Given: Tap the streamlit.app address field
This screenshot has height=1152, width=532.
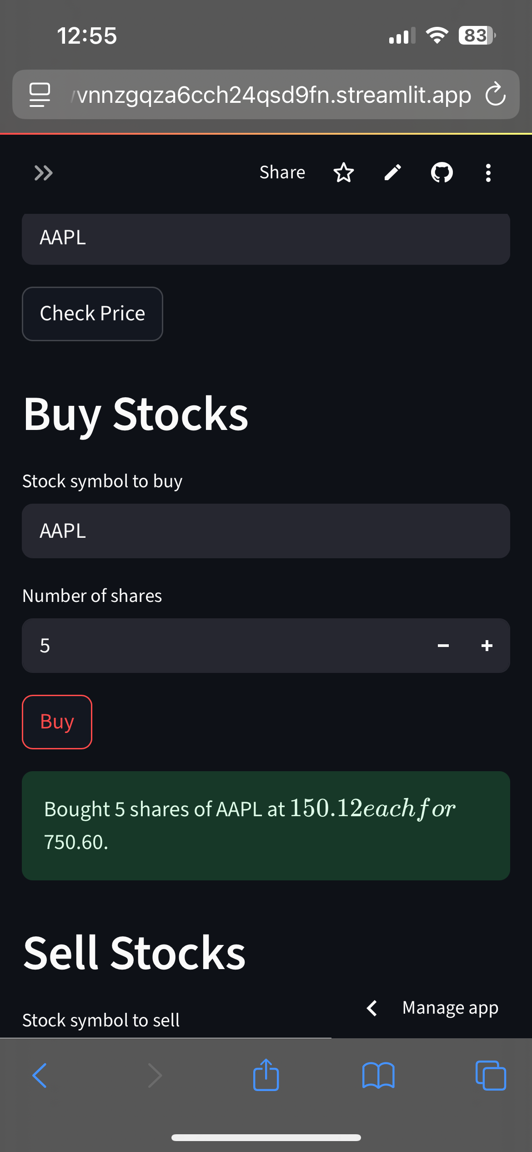Looking at the screenshot, I should point(271,95).
